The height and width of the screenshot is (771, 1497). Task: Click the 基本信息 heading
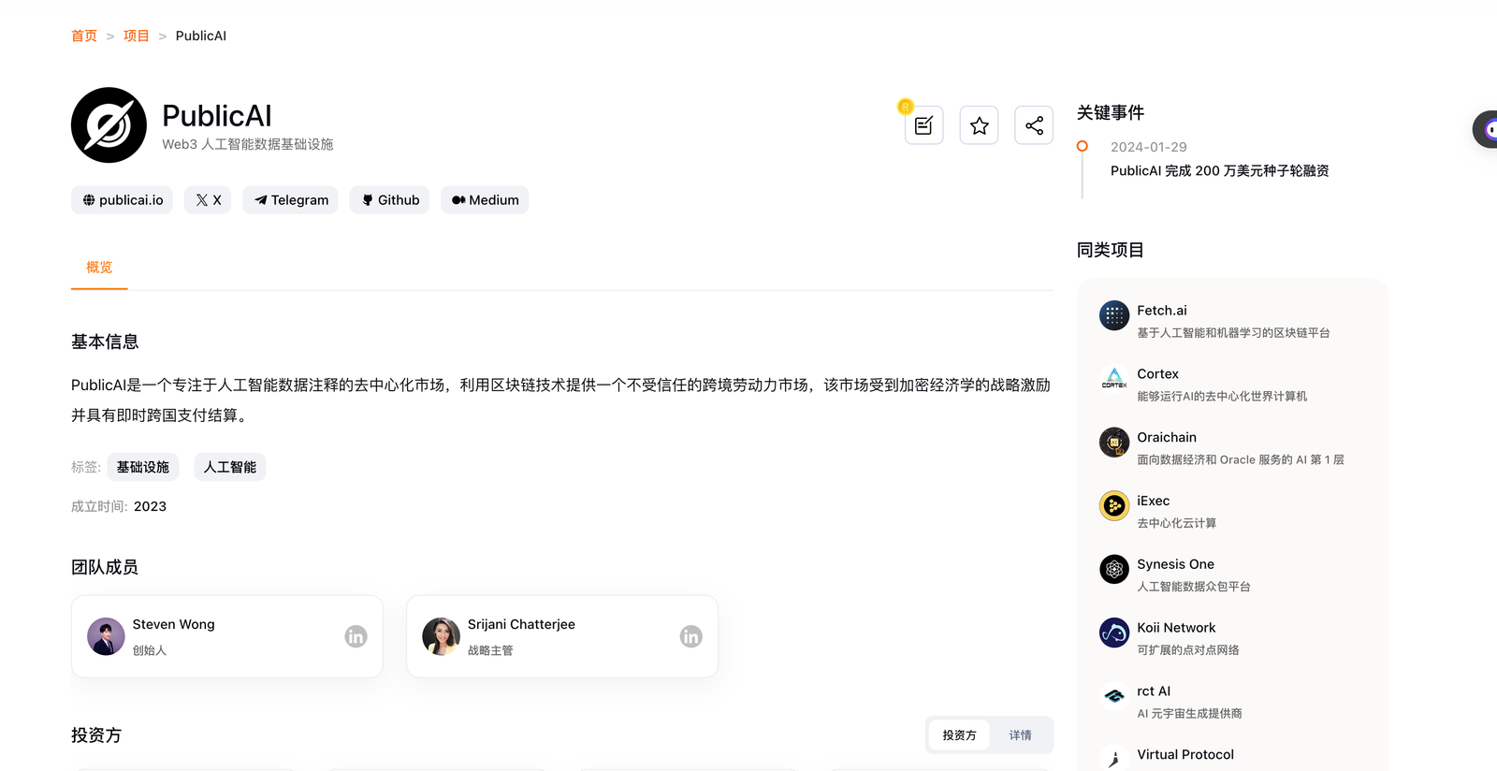105,342
